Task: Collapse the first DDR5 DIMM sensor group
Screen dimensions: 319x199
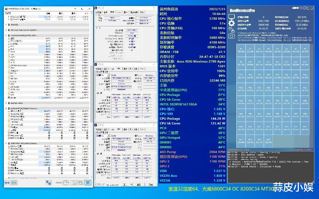Action: [6, 108]
